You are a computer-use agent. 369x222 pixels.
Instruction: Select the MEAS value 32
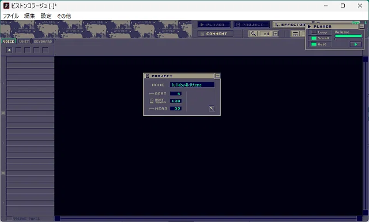click(176, 108)
